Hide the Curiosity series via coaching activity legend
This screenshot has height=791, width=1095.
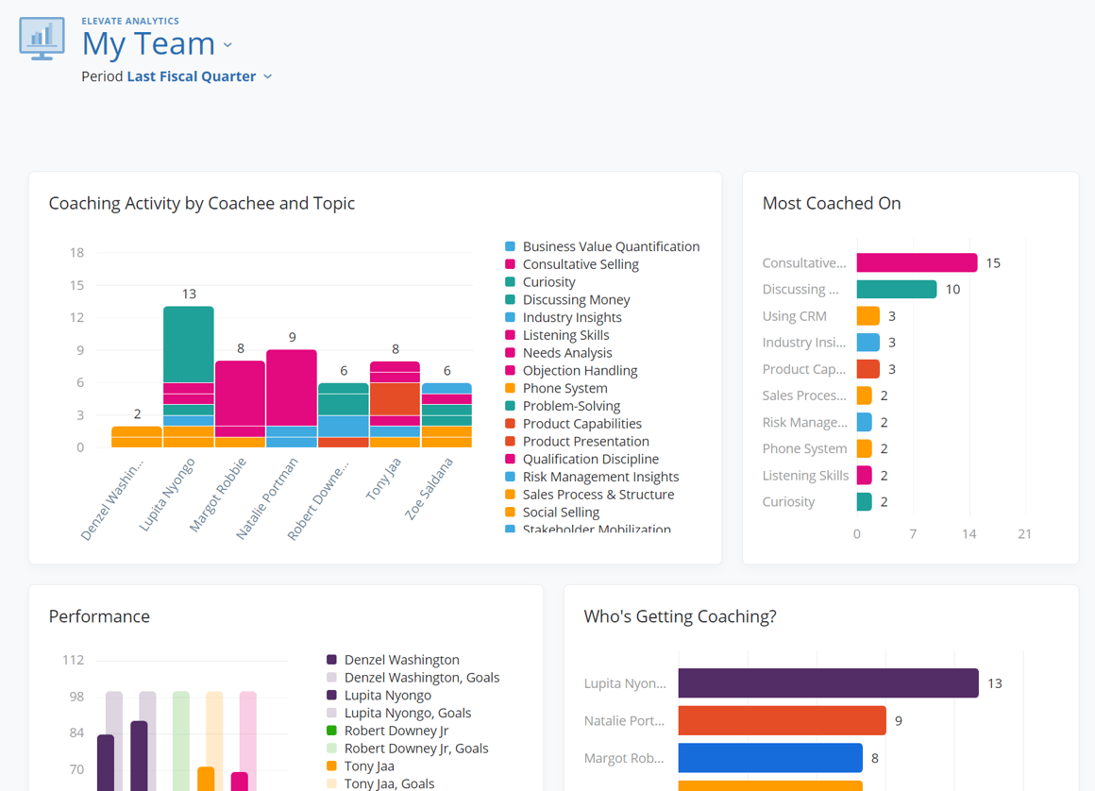pos(540,282)
